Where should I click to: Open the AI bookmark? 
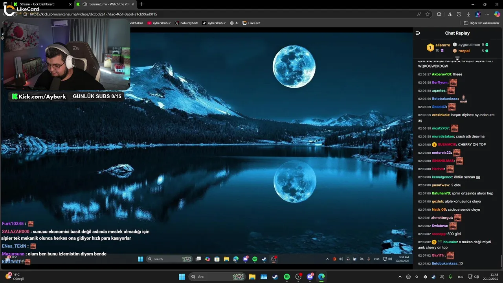tap(234, 23)
